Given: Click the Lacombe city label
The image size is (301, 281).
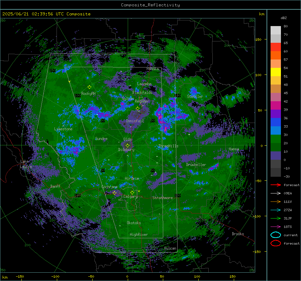Looking at the screenshot, I should coord(144,84).
